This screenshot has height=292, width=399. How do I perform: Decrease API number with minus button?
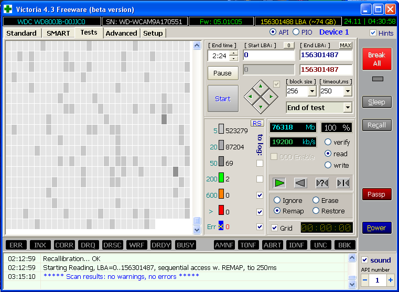[365, 280]
